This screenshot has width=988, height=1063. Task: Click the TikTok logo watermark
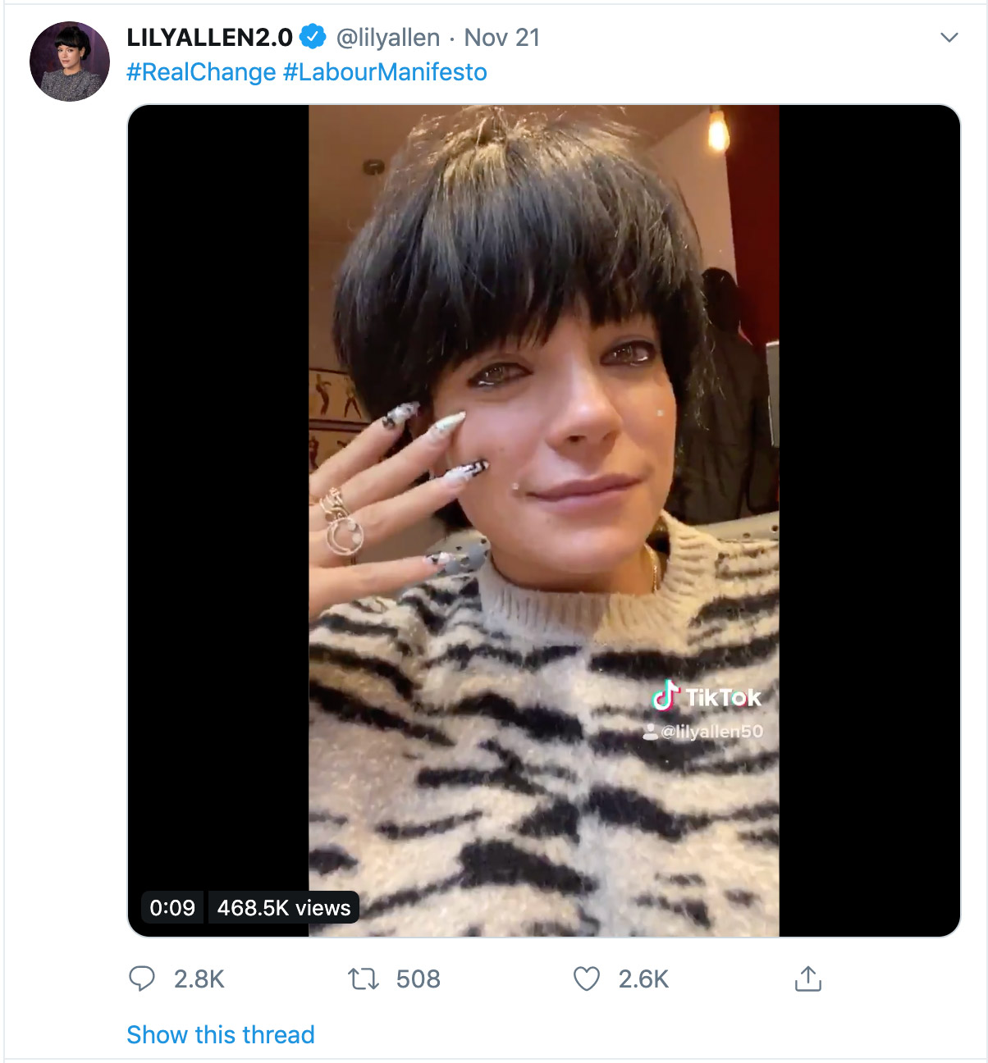point(707,697)
